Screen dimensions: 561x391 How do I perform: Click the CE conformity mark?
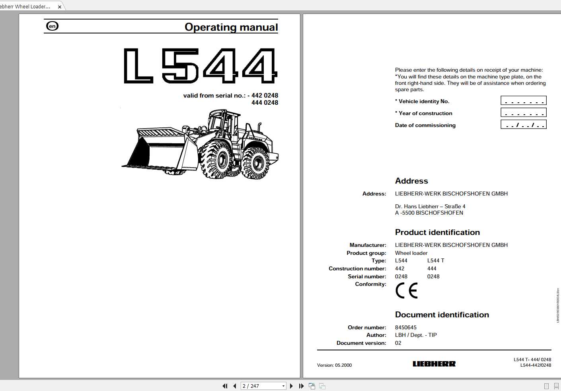[406, 291]
